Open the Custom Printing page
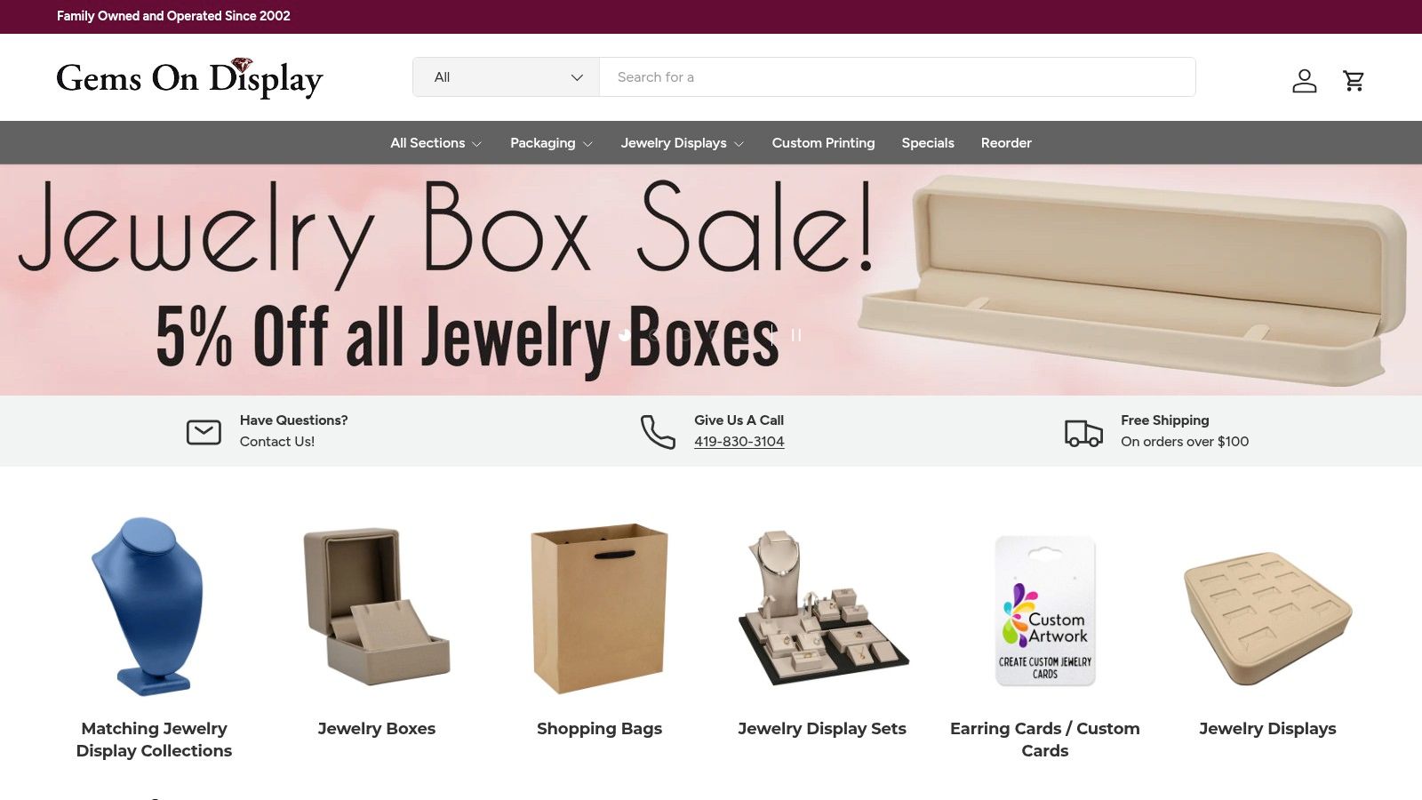The image size is (1422, 800). tap(823, 143)
